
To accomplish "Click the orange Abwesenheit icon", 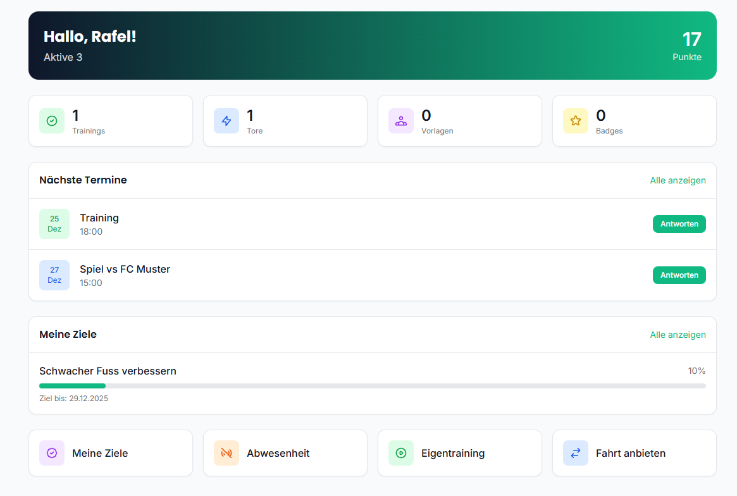I will [226, 453].
